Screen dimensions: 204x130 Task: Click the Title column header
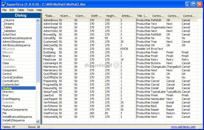(x=142, y=16)
